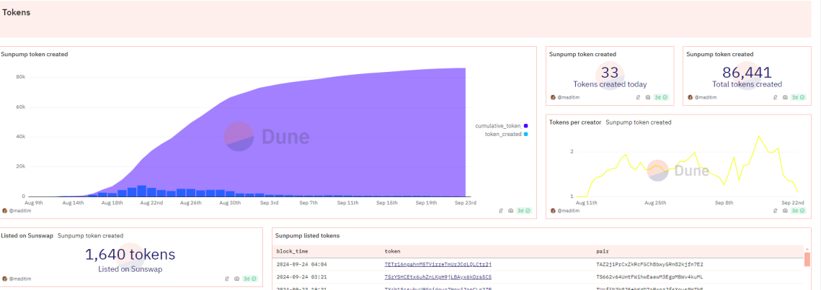The height and width of the screenshot is (290, 821).
Task: Open token link TETr16npahnM5TVirreTmUrJCdLQLCtr2j
Action: (438, 264)
